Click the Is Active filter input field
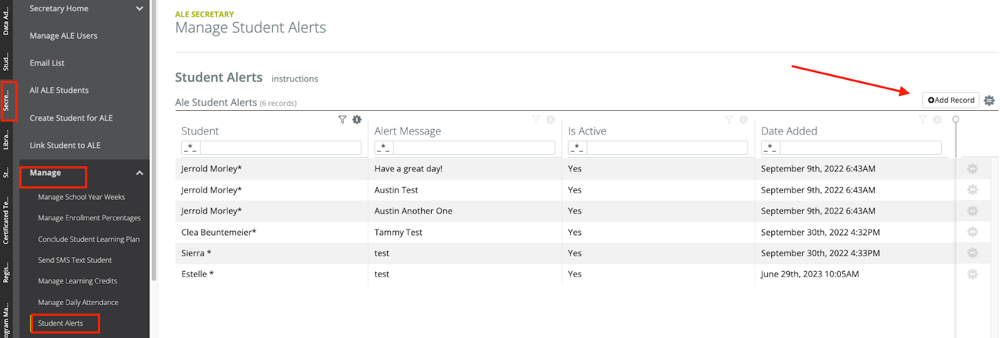Viewport: 1004px width, 338px height. pyautogui.click(x=667, y=148)
